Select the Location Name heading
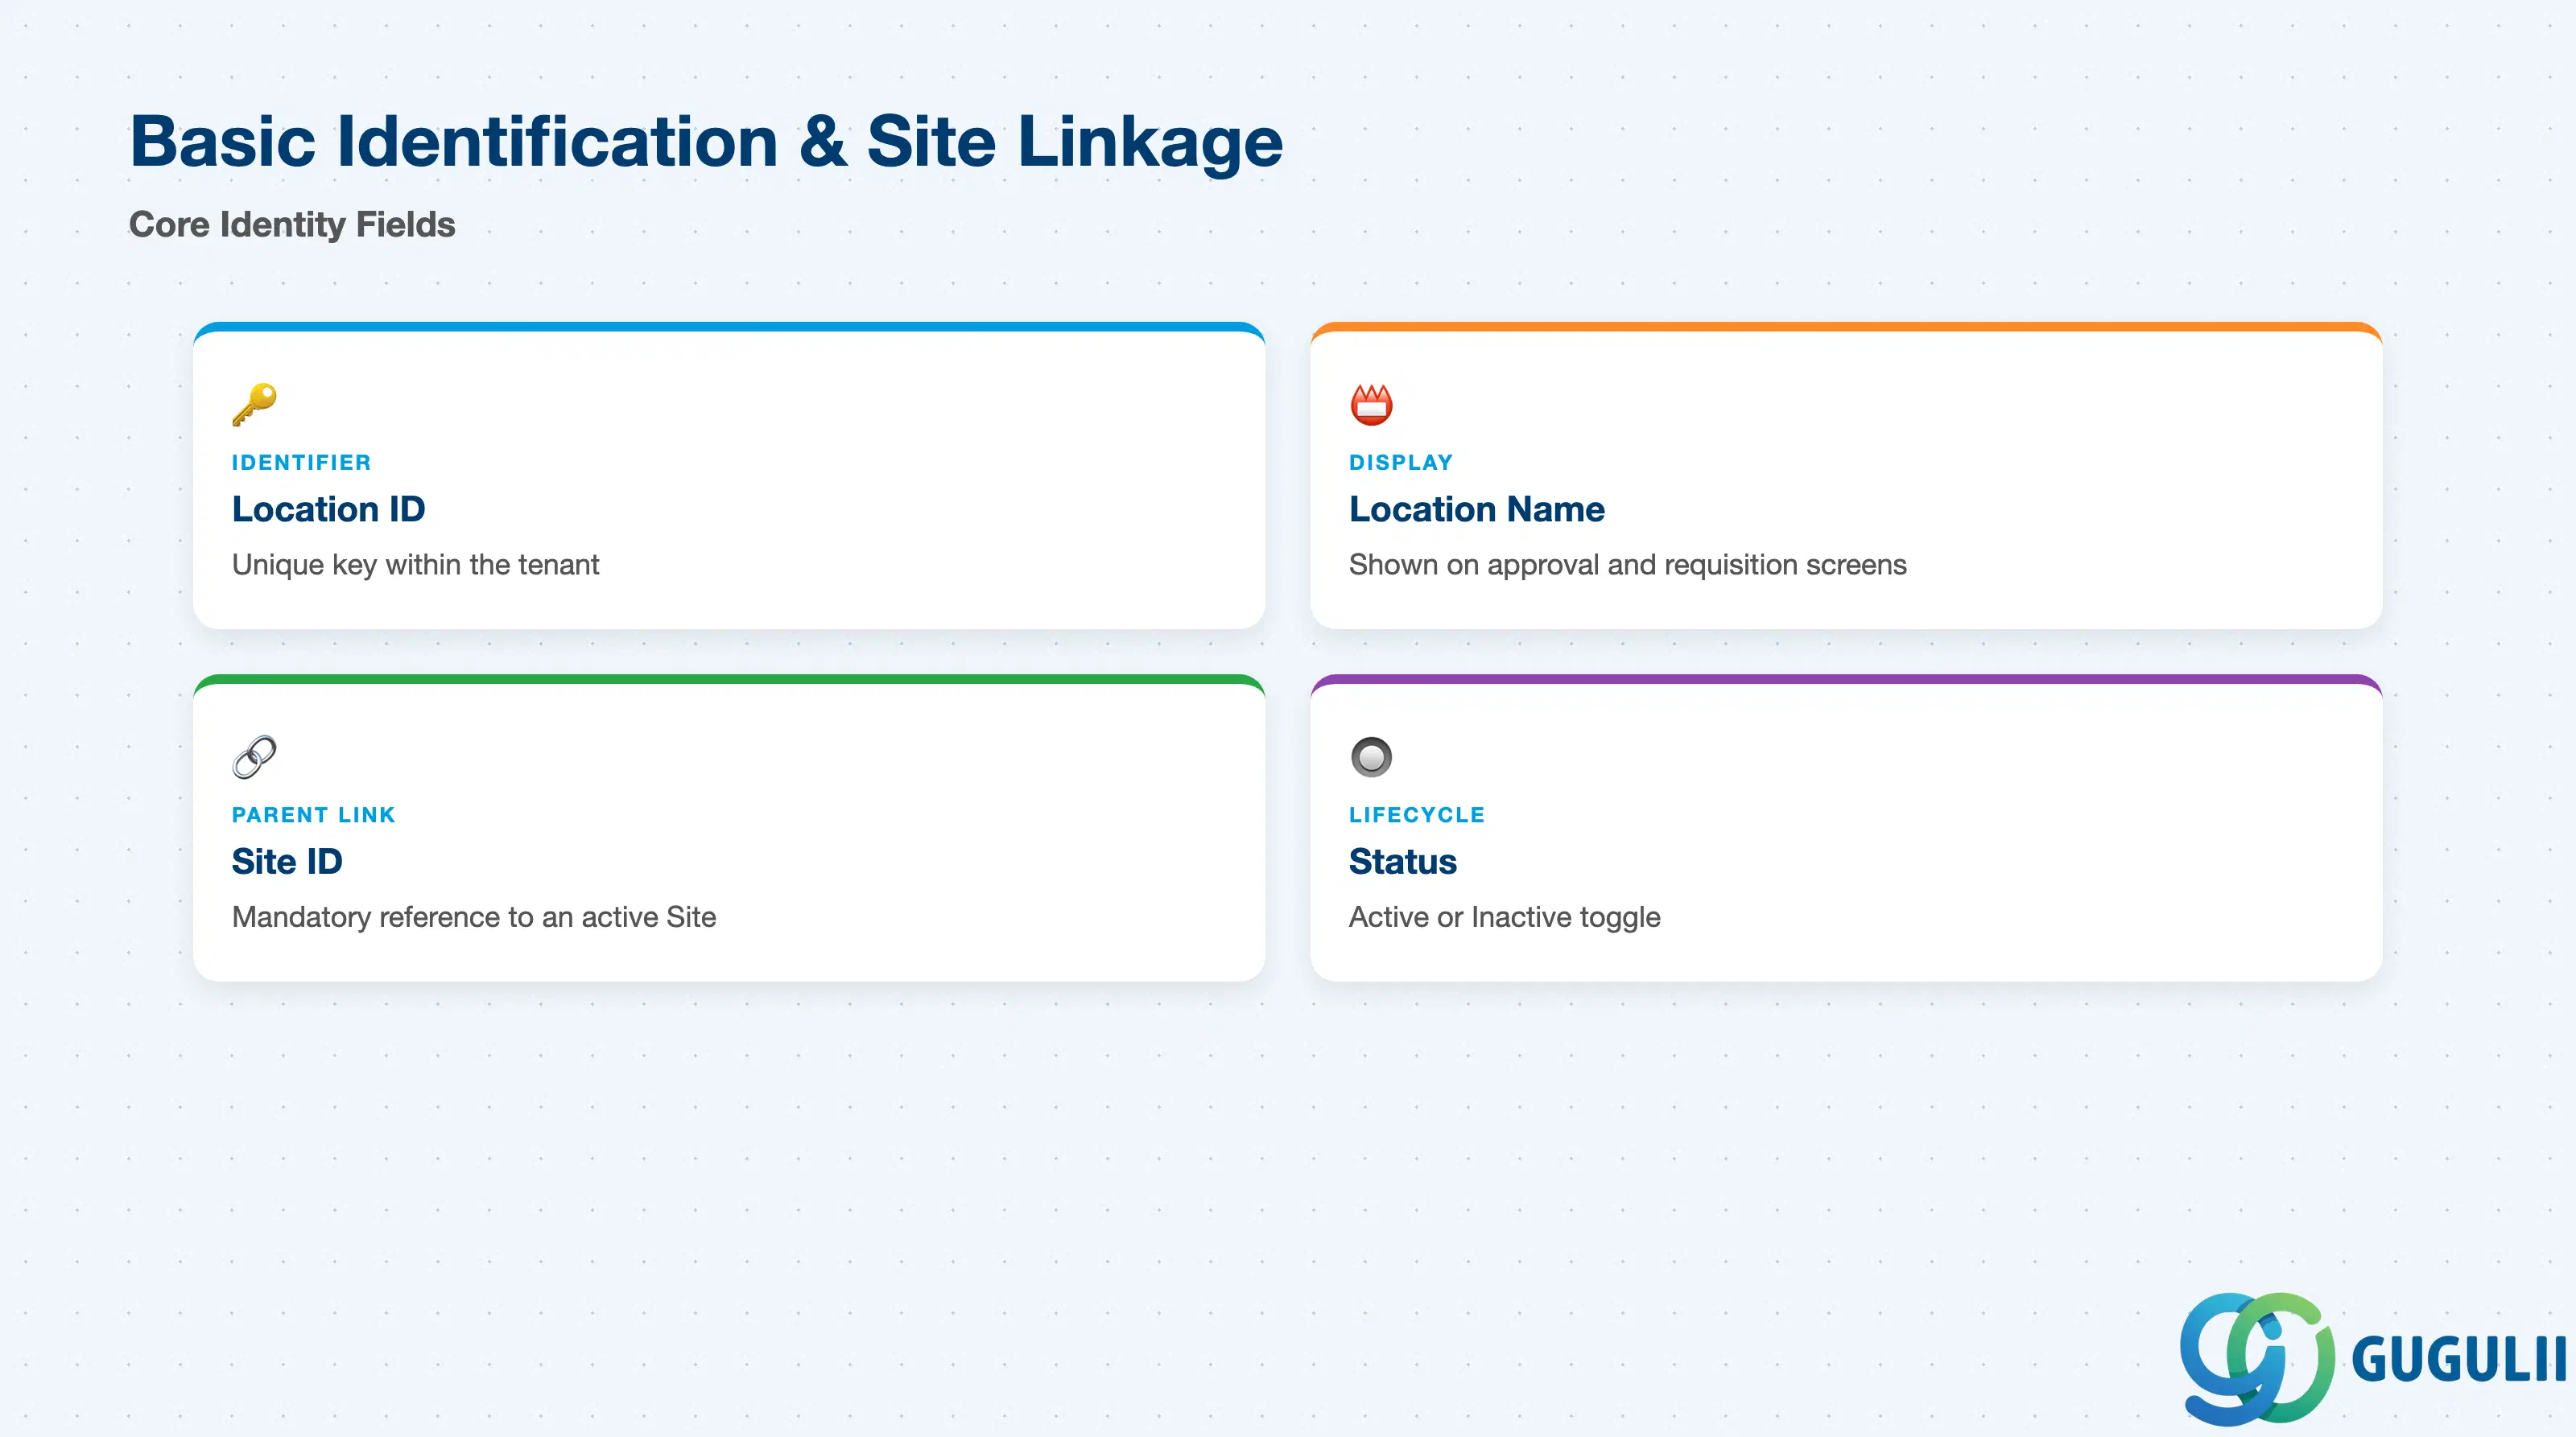Image resolution: width=2576 pixels, height=1437 pixels. tap(1476, 509)
